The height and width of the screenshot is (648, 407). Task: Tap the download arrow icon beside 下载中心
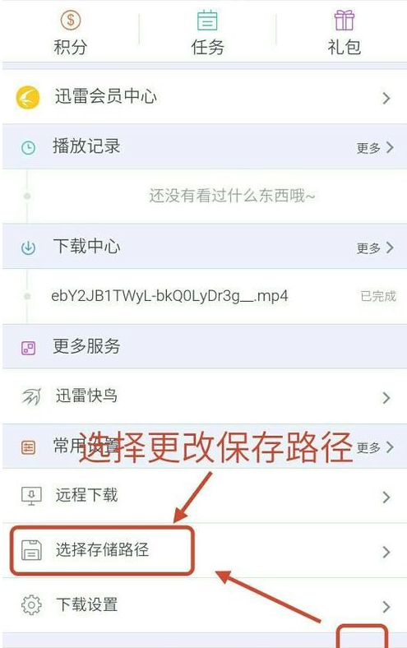[x=28, y=248]
